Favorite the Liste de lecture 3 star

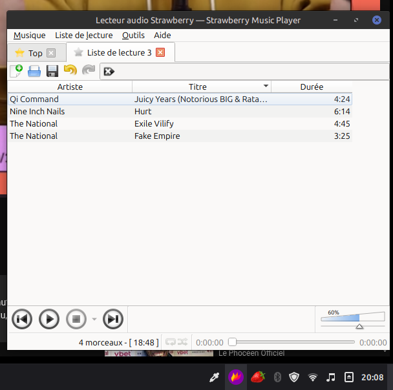tap(78, 52)
